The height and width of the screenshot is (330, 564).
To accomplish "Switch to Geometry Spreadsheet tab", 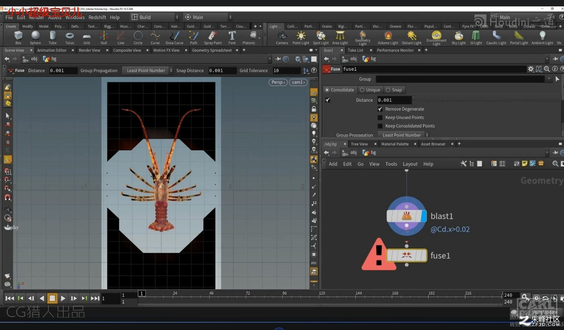I will click(x=212, y=50).
